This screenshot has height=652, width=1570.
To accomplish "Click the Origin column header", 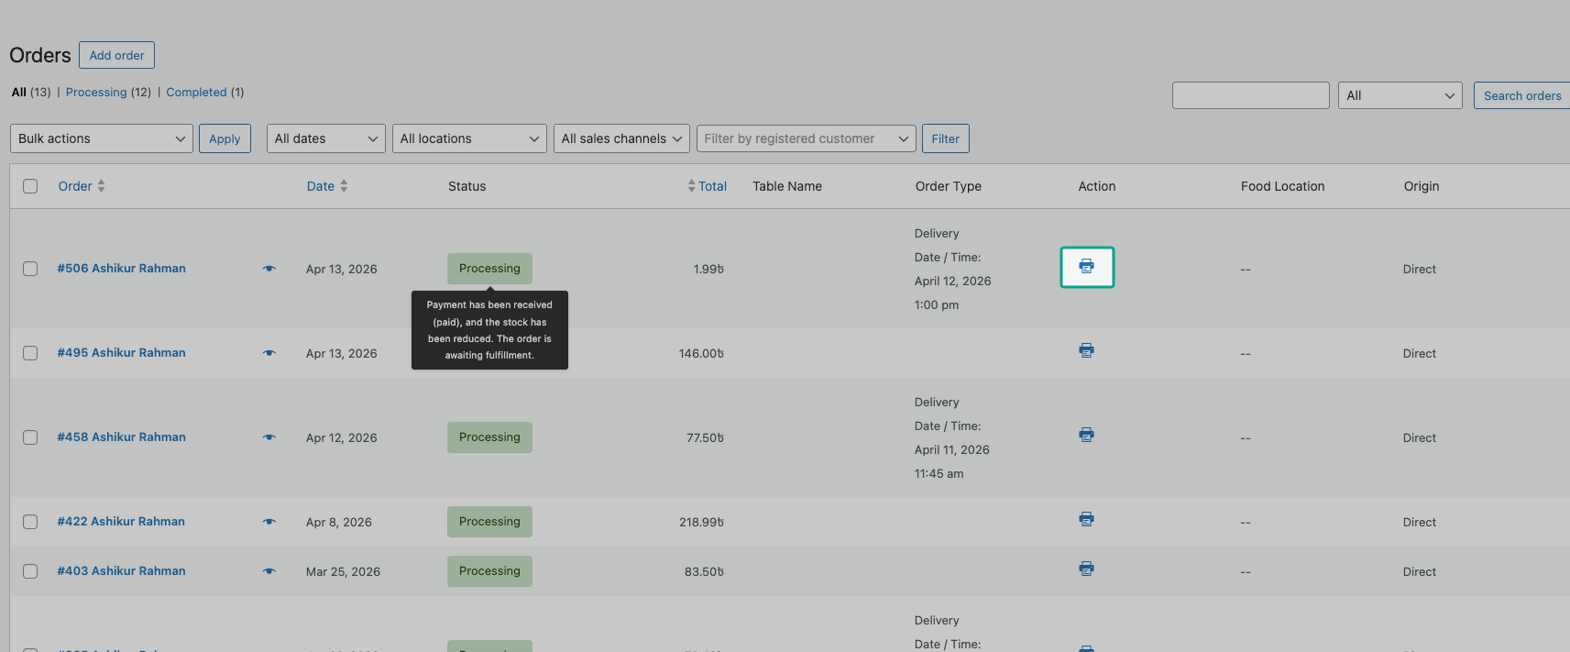I will click(1422, 186).
